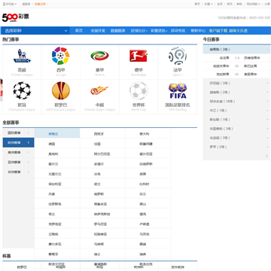The image size is (271, 271).
Task: Click the 500彩票 site logo
Action: tap(16, 17)
